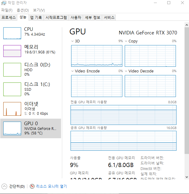This screenshot has height=194, width=189.
Task: Switch to the 프로세스 tab
Action: [x=9, y=18]
